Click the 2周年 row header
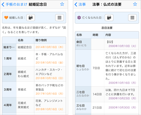 pyautogui.click(x=9, y=74)
